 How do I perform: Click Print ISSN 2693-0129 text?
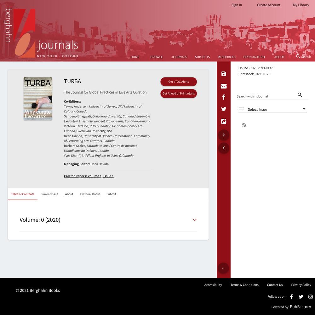(x=254, y=74)
